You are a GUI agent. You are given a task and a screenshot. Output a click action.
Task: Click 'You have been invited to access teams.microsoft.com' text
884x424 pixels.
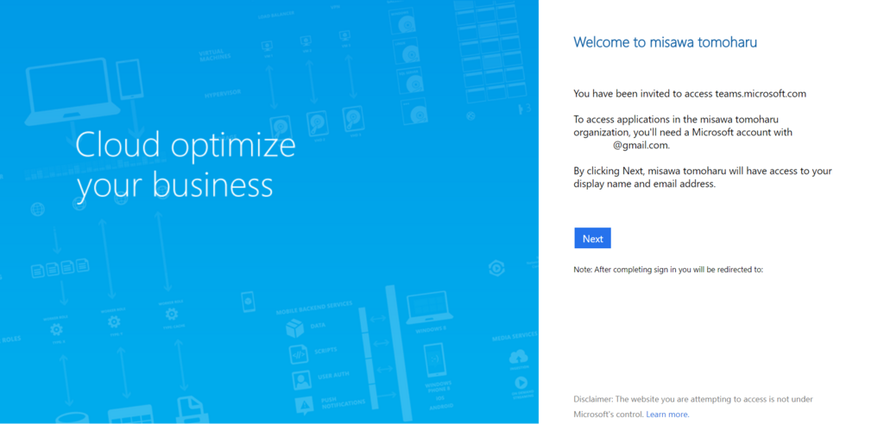point(690,94)
